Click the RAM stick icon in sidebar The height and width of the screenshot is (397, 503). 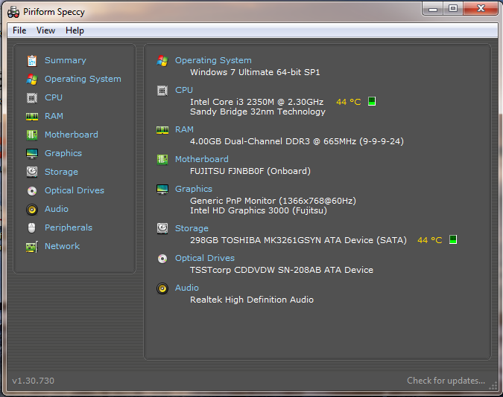[32, 117]
